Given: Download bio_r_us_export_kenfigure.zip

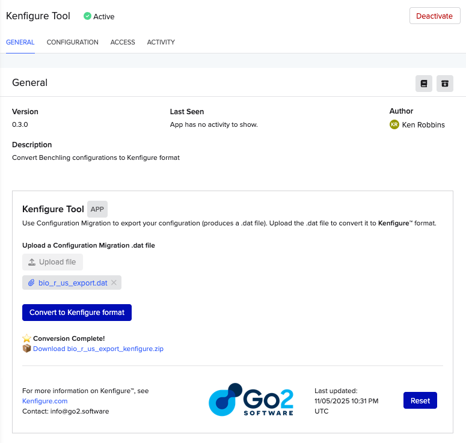Looking at the screenshot, I should pos(98,349).
